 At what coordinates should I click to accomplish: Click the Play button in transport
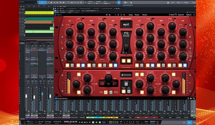pyautogui.click(x=96, y=122)
